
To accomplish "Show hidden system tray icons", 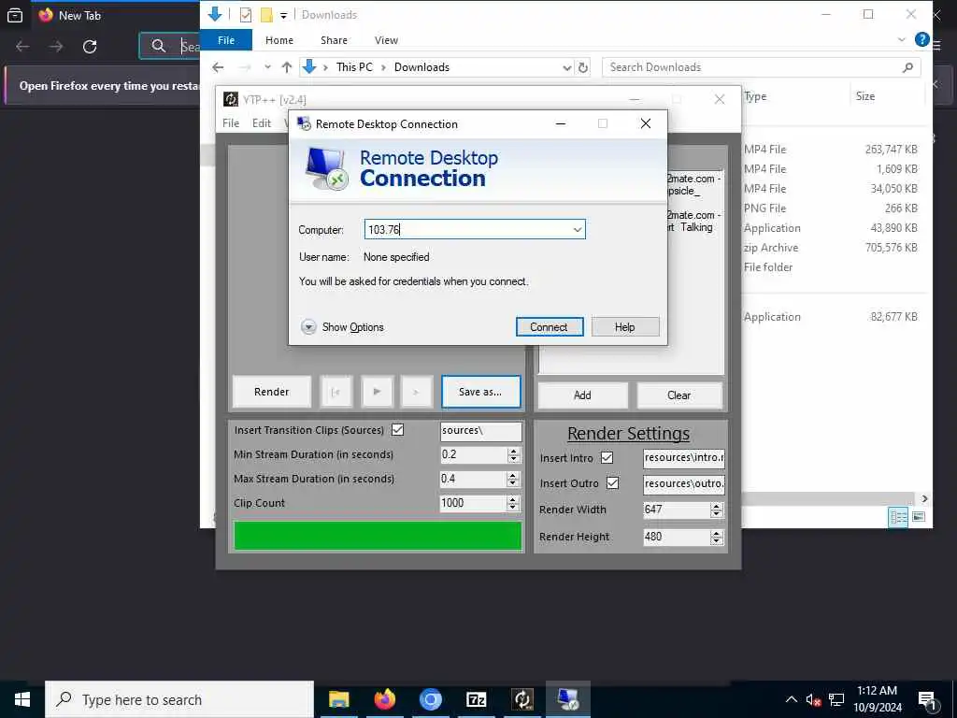I will (791, 699).
